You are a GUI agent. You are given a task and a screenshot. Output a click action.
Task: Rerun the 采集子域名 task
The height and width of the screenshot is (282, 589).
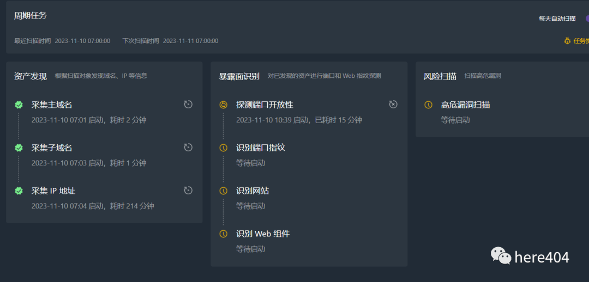(x=188, y=147)
